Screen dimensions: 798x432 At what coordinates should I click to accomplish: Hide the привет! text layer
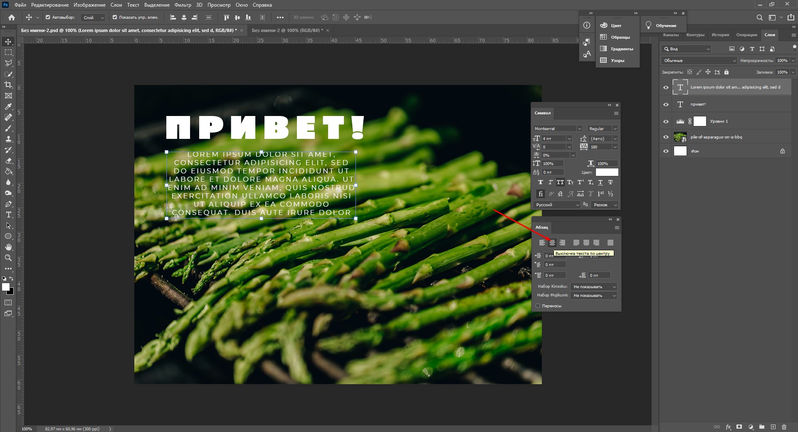[666, 104]
